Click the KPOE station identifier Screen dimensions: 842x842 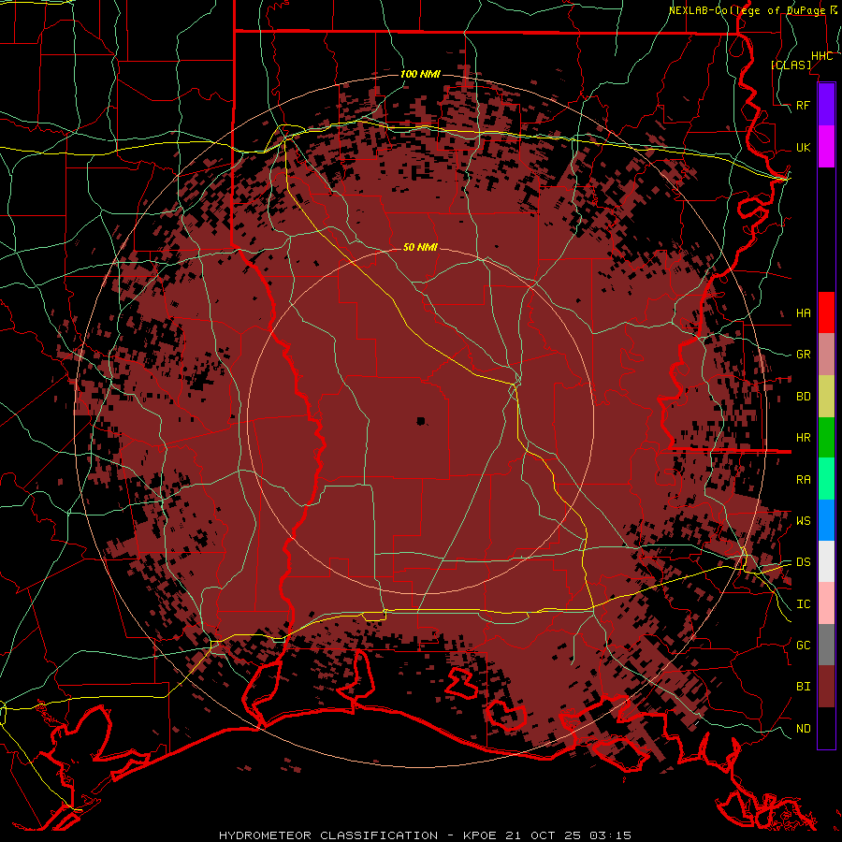coord(482,835)
